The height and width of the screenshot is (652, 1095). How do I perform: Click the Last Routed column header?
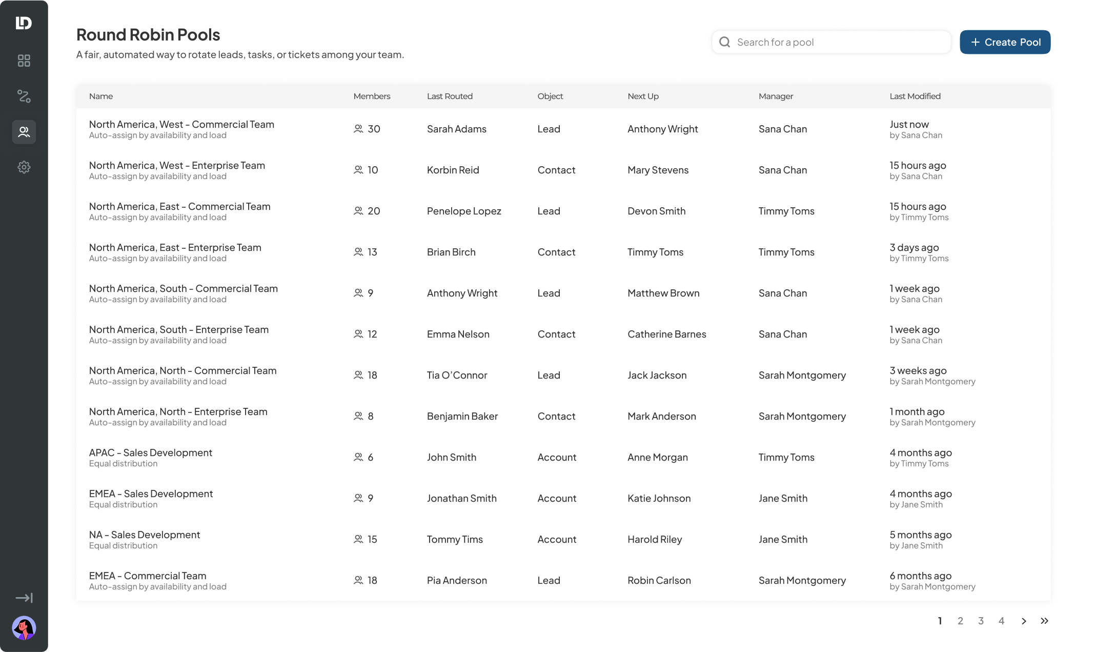450,96
